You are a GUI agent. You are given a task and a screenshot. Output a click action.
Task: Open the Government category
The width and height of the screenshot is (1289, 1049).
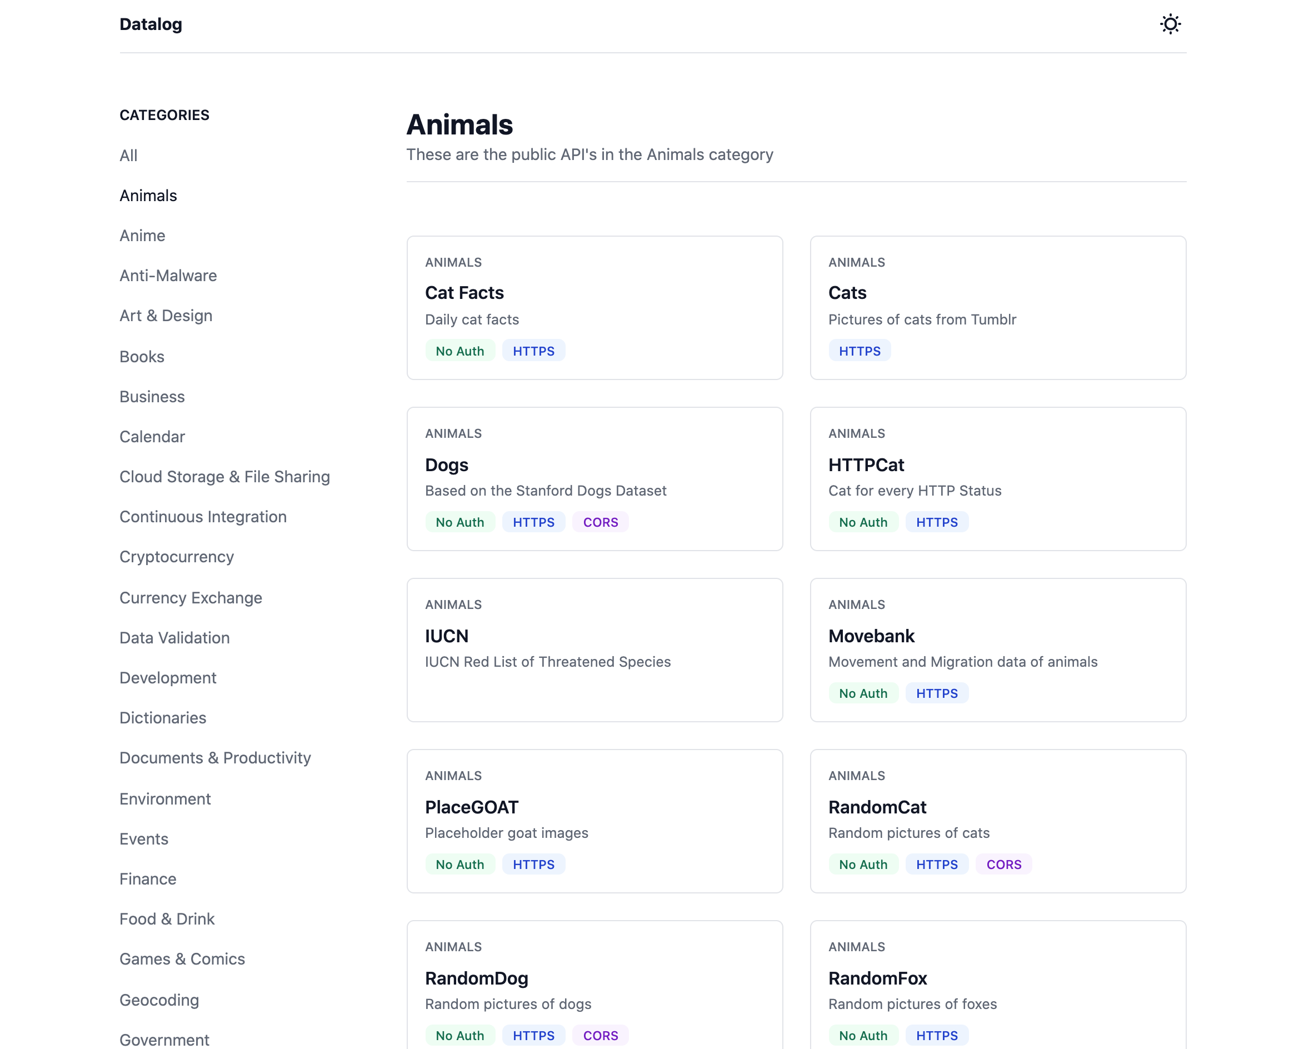164,1040
